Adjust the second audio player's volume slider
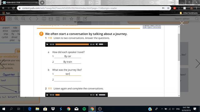Screen dimensions: 200x112 103,95
